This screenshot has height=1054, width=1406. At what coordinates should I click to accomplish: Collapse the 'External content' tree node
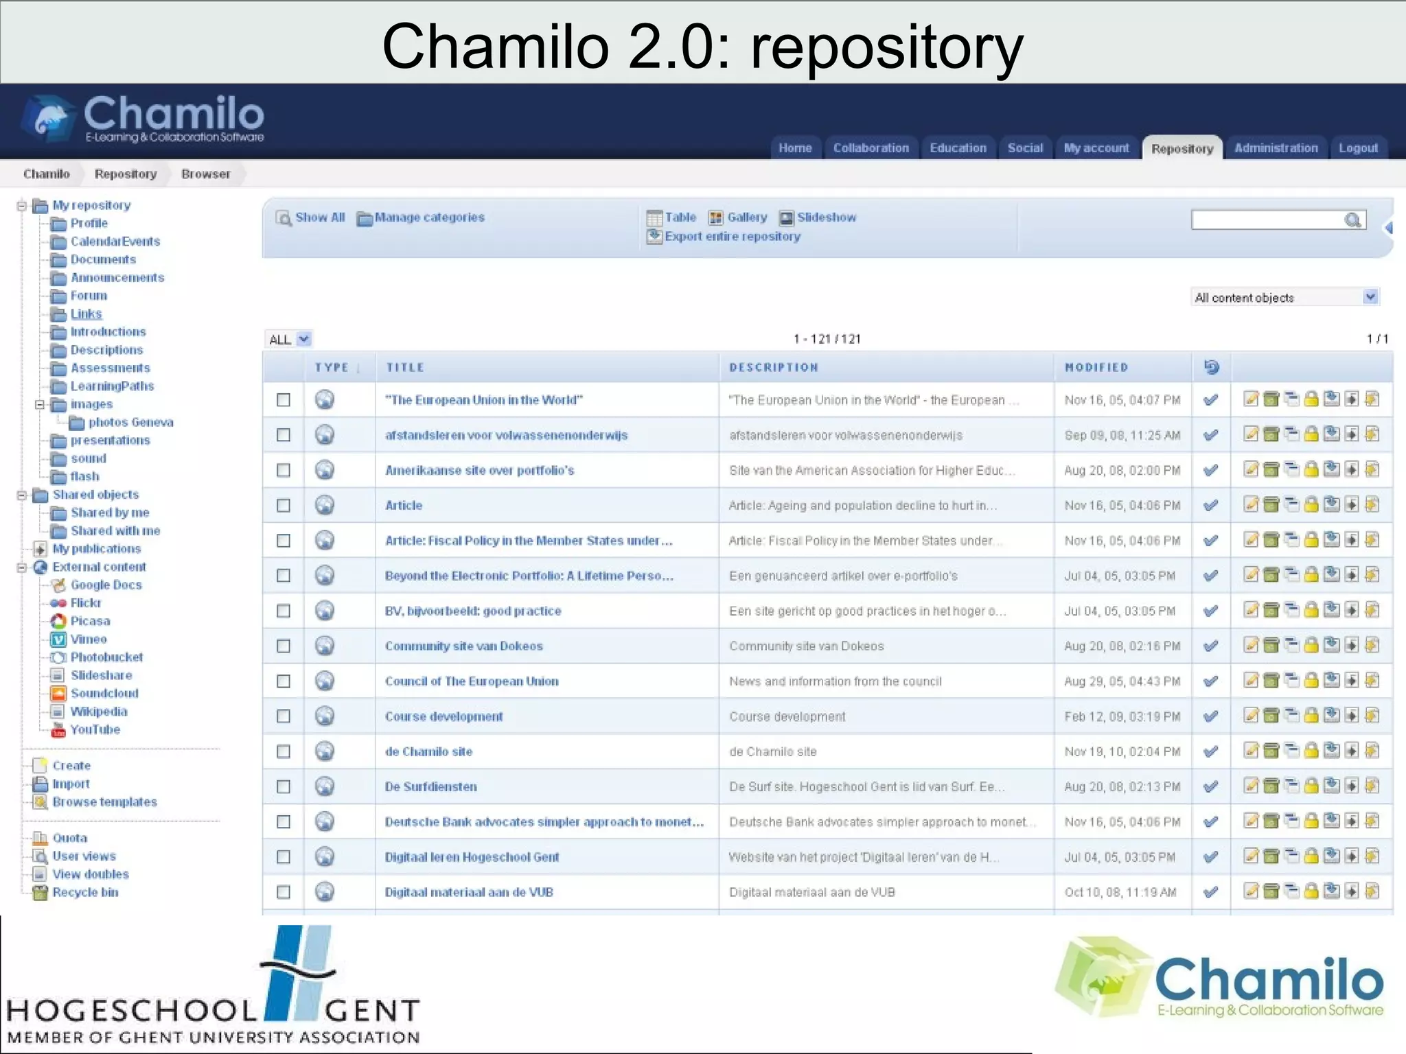pos(22,567)
